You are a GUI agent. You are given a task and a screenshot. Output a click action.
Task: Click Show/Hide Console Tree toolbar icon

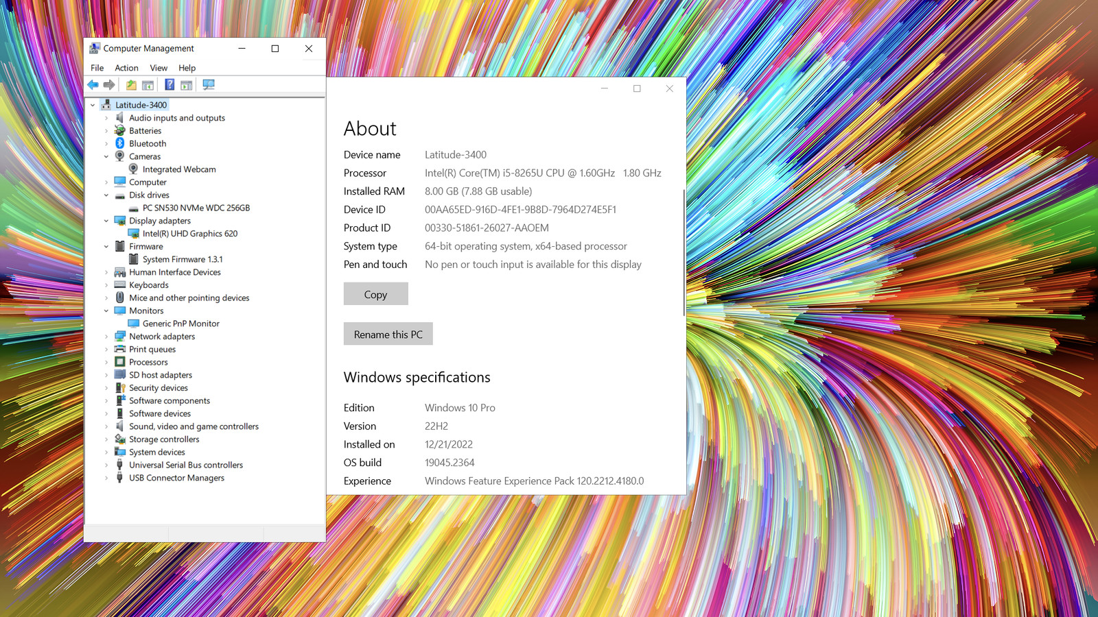tap(148, 85)
